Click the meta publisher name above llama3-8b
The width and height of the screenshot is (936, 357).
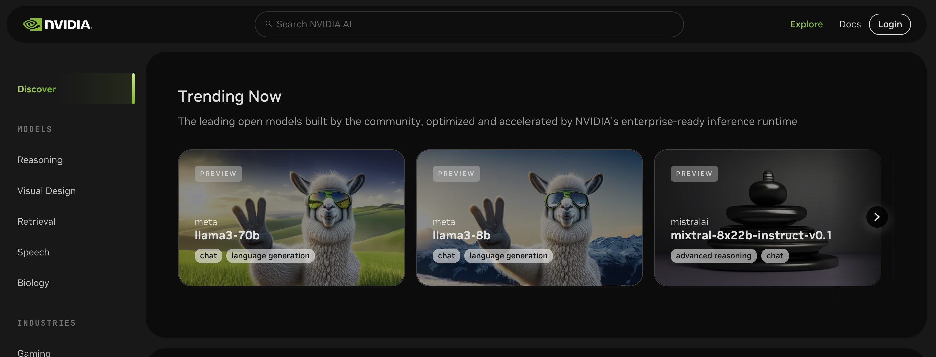444,221
